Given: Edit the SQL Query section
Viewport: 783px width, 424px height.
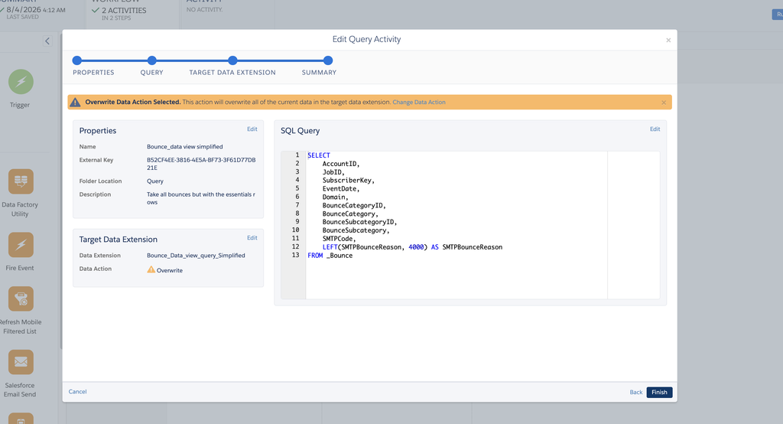Looking at the screenshot, I should (x=655, y=129).
